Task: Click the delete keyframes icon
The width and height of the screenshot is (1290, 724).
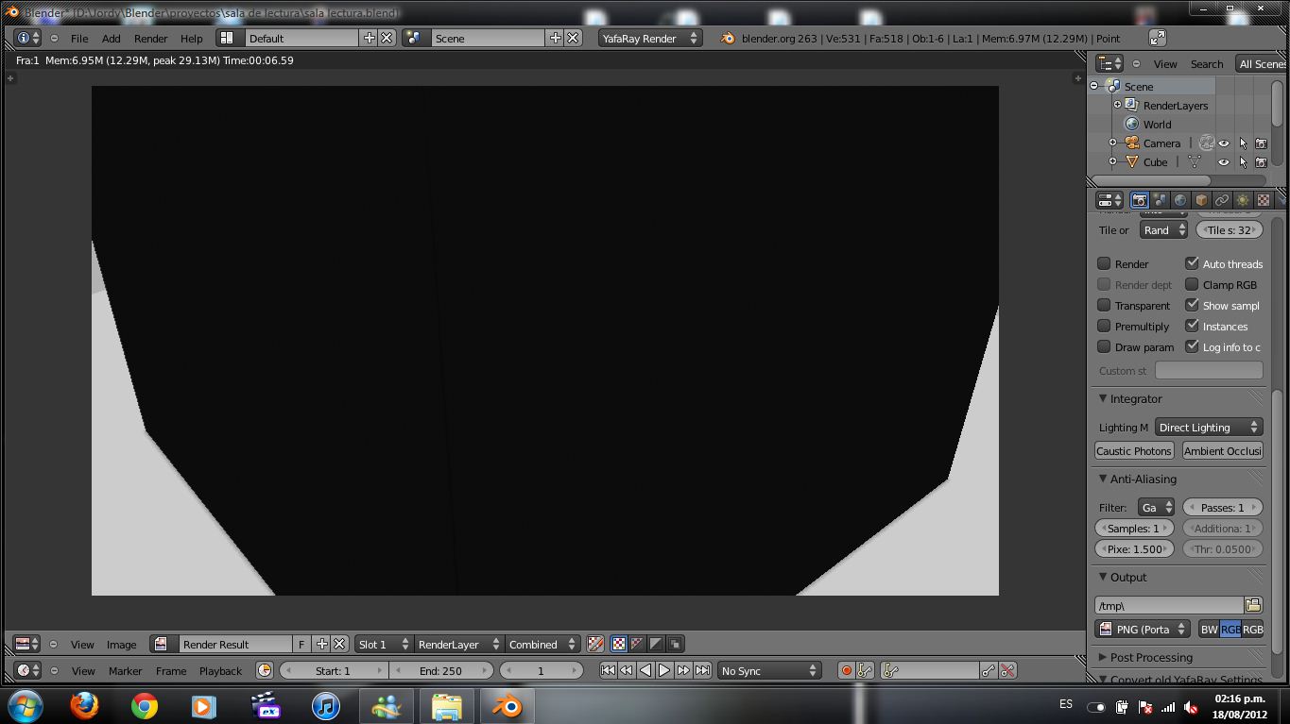Action: coord(1007,670)
